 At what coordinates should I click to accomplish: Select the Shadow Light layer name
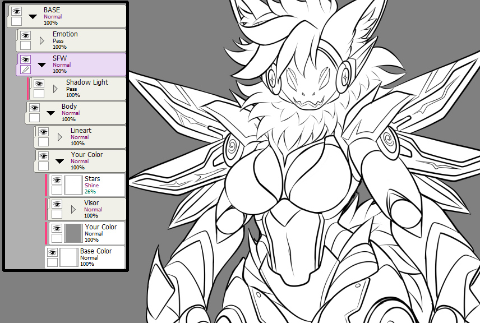point(87,82)
